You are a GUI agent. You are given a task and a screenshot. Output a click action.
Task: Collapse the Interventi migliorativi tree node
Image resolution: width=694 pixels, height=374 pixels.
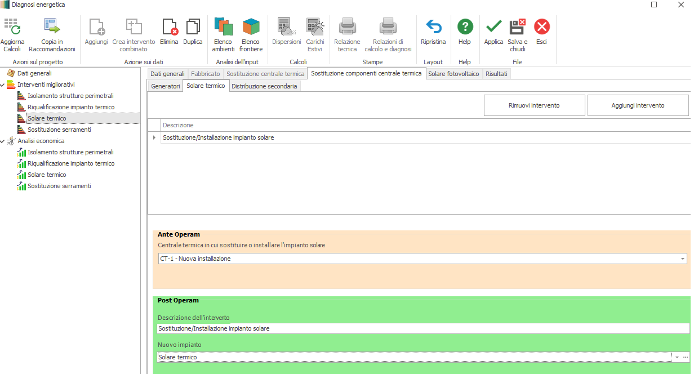pyautogui.click(x=3, y=84)
